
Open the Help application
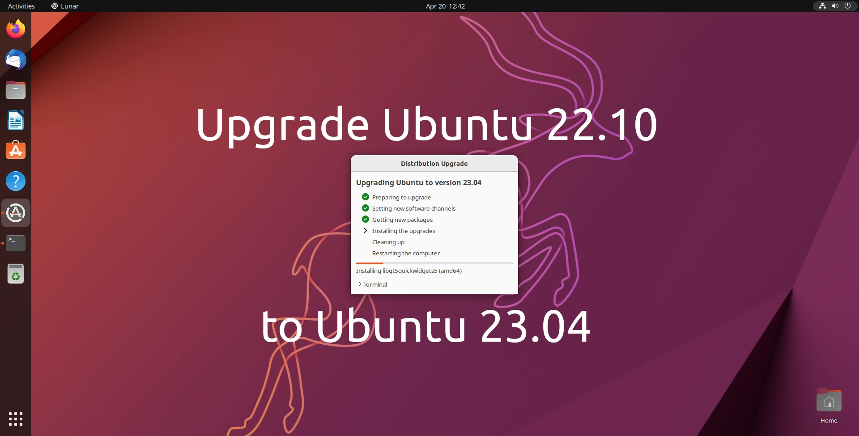pyautogui.click(x=16, y=181)
